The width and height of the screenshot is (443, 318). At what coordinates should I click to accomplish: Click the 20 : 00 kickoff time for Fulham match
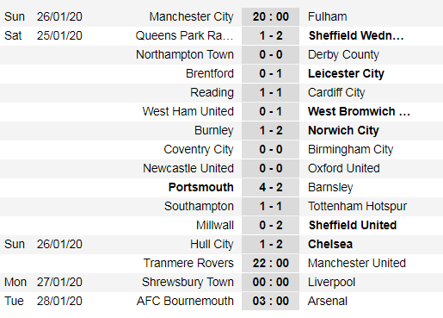click(x=271, y=16)
